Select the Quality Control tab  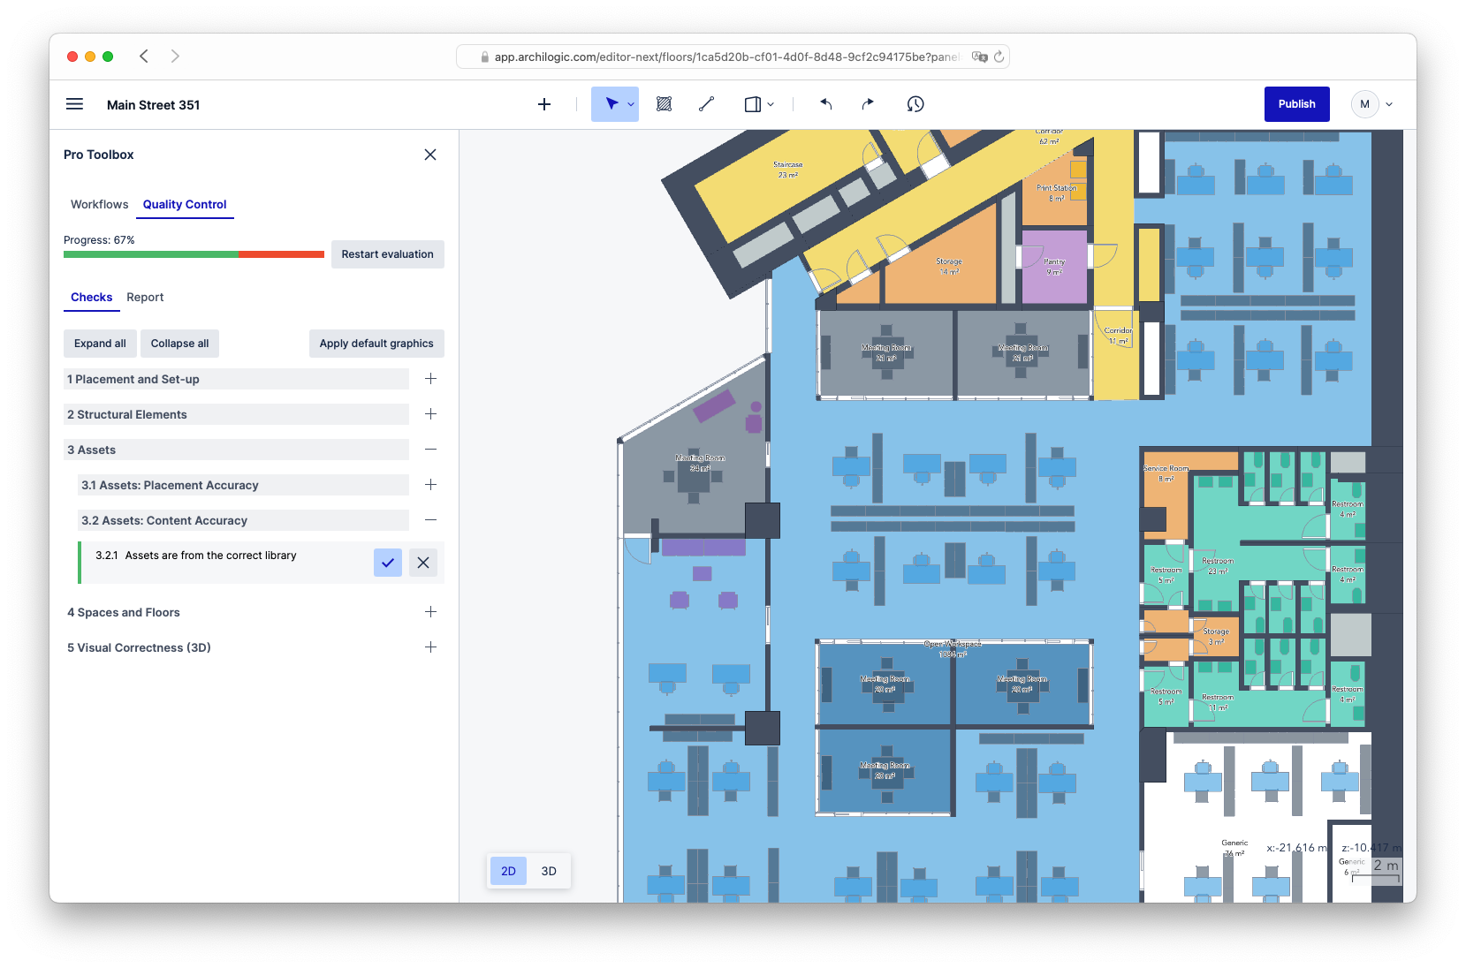click(185, 204)
